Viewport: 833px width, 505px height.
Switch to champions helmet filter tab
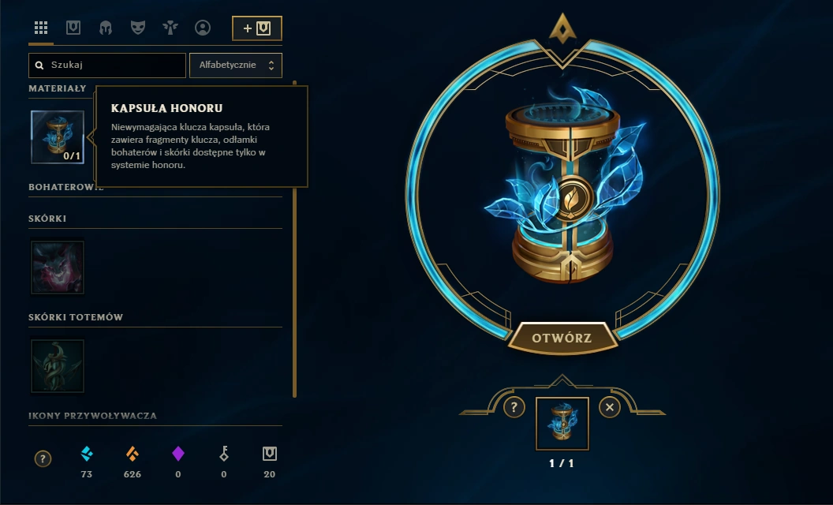(106, 28)
